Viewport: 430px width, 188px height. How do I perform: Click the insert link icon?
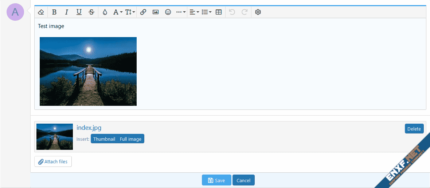[x=143, y=12]
